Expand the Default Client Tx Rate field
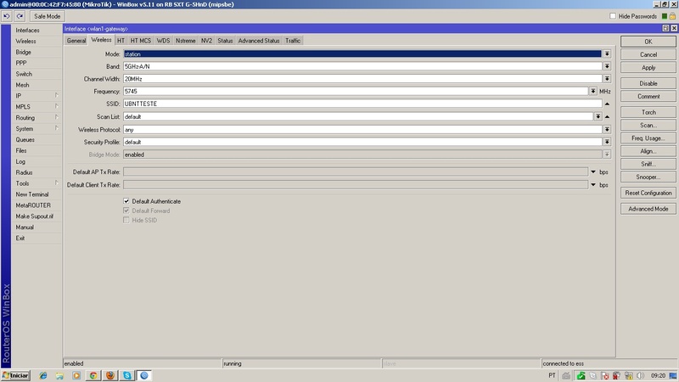 (593, 185)
